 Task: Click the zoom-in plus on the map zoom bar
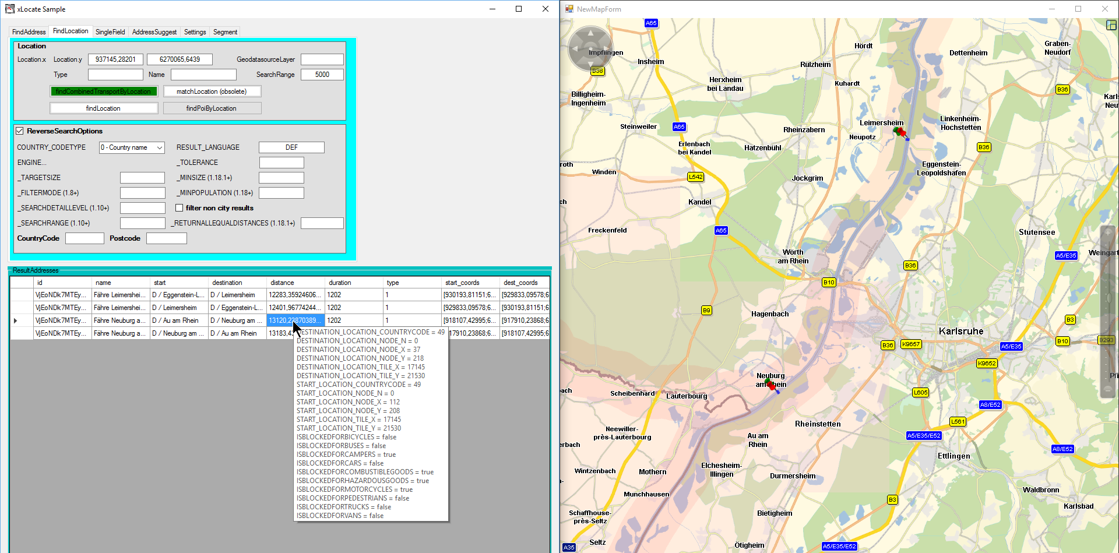1108,233
